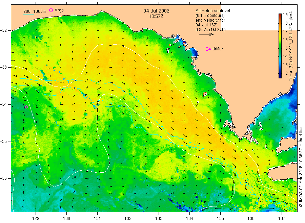Screen dimensions: 305x223
Task: Click the color bar value 16
Action: pyautogui.click(x=285, y=40)
